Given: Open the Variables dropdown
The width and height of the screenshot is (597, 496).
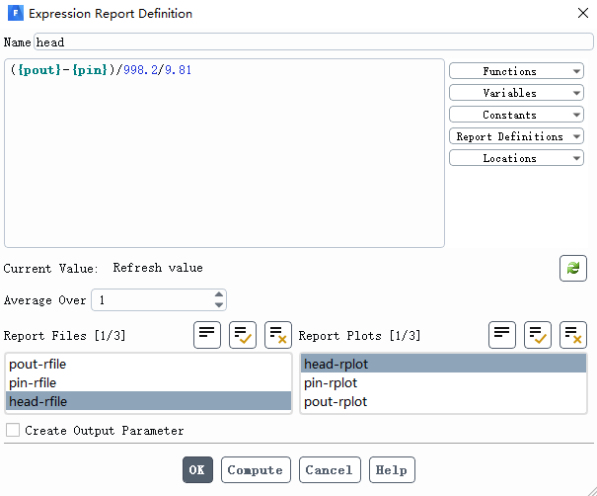Looking at the screenshot, I should [516, 93].
